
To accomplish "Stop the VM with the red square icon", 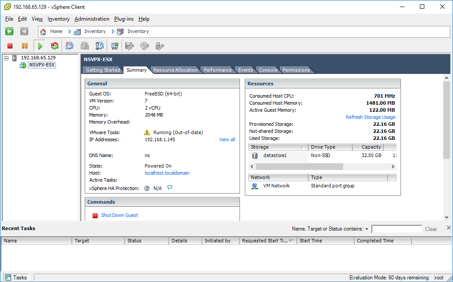I will [9, 45].
